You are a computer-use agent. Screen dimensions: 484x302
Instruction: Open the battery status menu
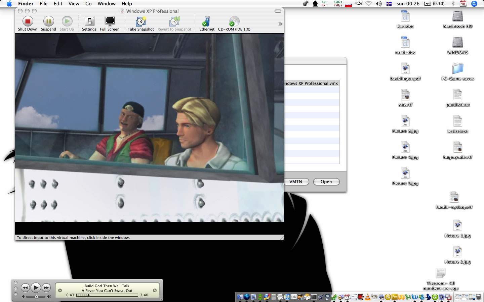tap(434, 4)
